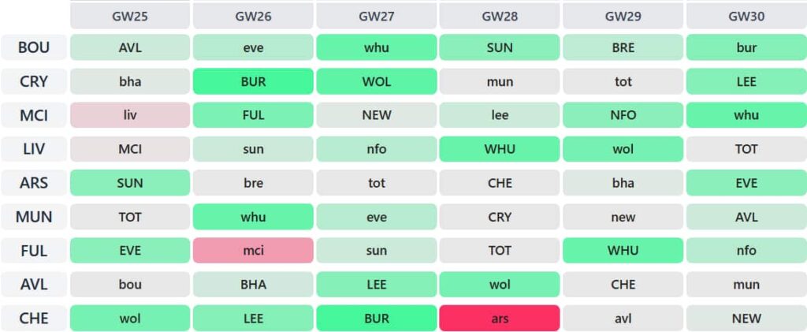Select the pink 'mci' fixture for FUL
This screenshot has width=807, height=332.
pyautogui.click(x=253, y=251)
